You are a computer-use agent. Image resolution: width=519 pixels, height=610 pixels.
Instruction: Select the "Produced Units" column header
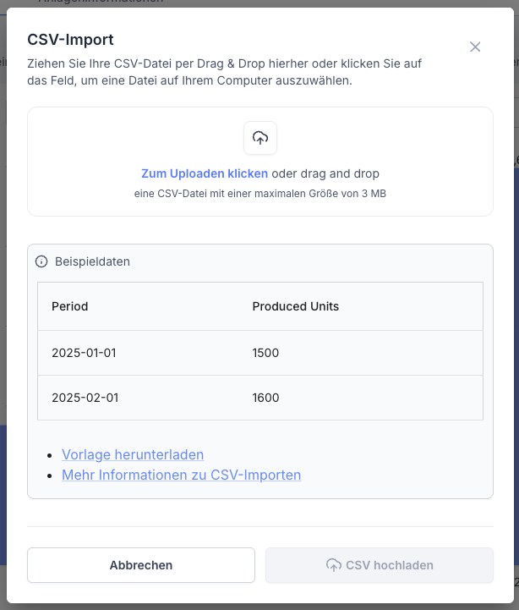(295, 306)
